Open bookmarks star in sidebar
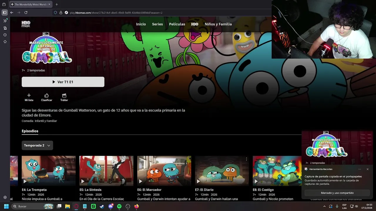This screenshot has width=376, height=211. [x=5, y=42]
